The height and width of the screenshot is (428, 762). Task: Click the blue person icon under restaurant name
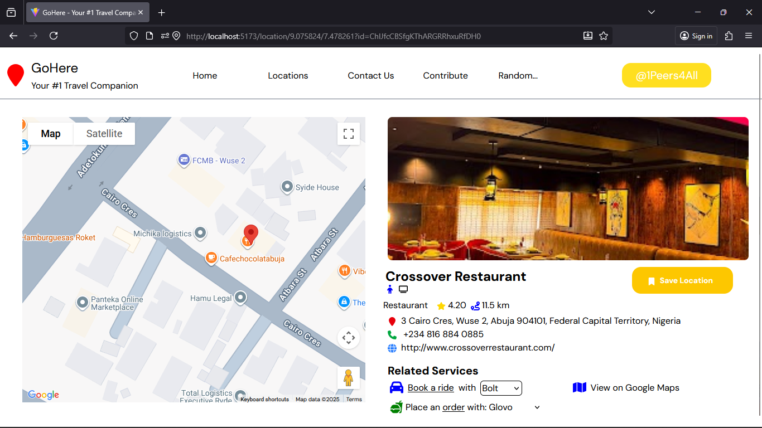pos(390,289)
